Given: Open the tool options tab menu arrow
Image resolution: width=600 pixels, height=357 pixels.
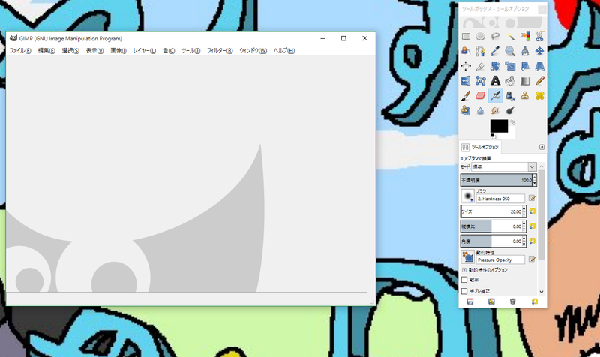Looking at the screenshot, I should tap(541, 147).
